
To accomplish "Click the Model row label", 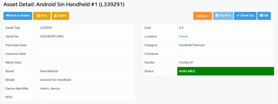I will click(x=10, y=80).
